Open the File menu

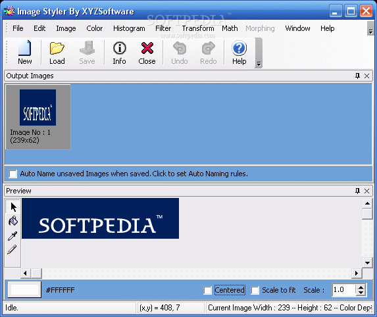[18, 28]
